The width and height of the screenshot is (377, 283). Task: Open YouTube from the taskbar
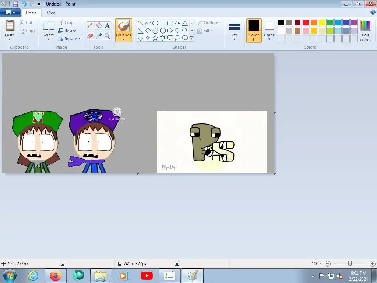(x=147, y=276)
